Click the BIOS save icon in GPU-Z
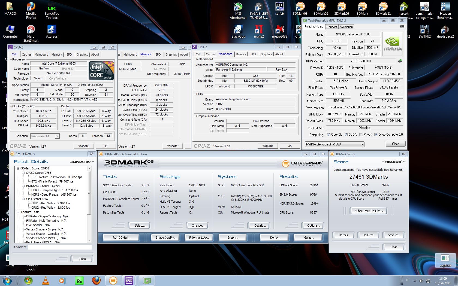Screen dimensions: 458x286 pos(400,61)
